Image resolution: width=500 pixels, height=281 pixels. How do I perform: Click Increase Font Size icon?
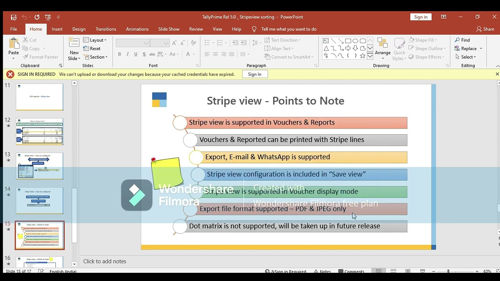[174, 43]
